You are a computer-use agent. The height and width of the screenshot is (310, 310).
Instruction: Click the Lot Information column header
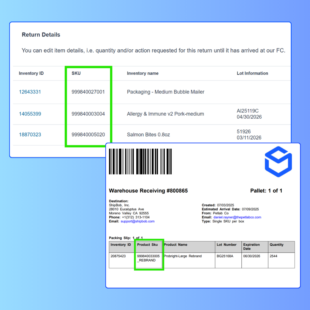252,73
